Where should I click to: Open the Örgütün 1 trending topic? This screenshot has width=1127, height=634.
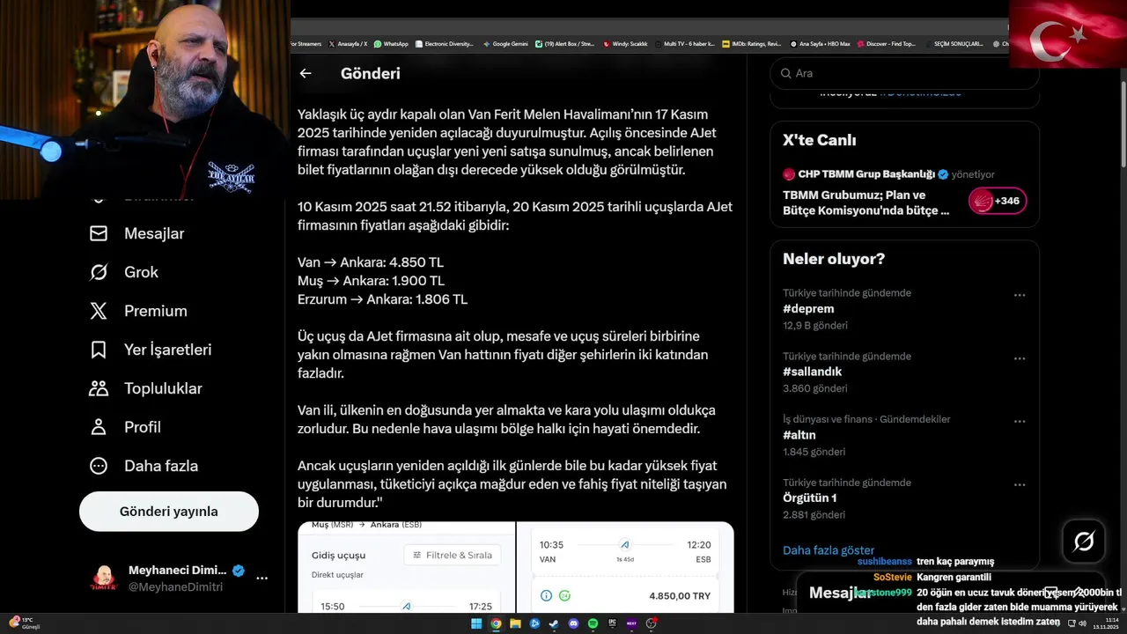point(810,498)
